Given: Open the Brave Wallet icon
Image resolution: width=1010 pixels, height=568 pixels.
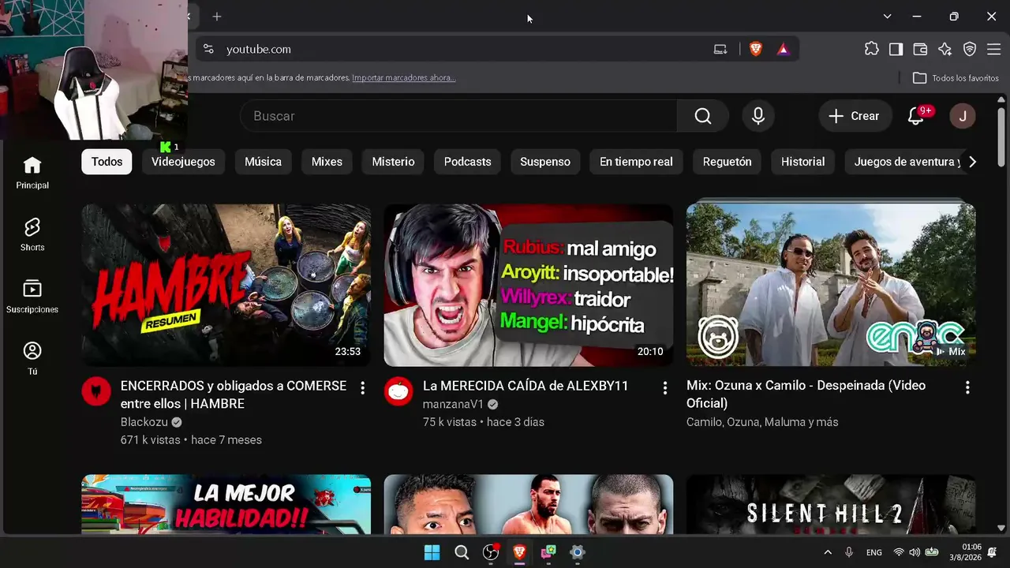Looking at the screenshot, I should point(920,49).
